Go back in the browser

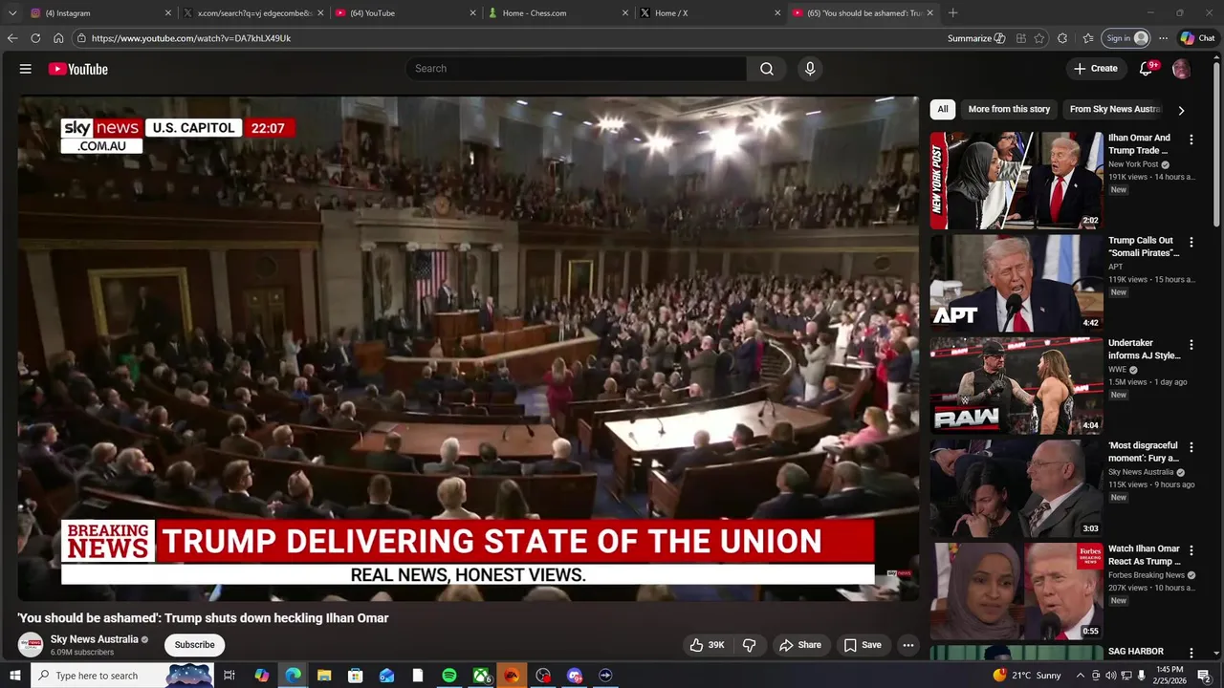coord(12,38)
